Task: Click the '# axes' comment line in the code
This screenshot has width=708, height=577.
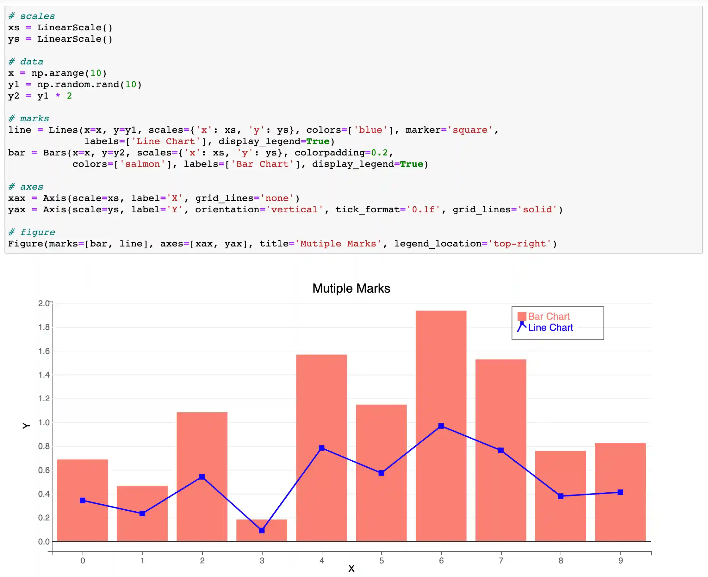Action: (x=26, y=186)
